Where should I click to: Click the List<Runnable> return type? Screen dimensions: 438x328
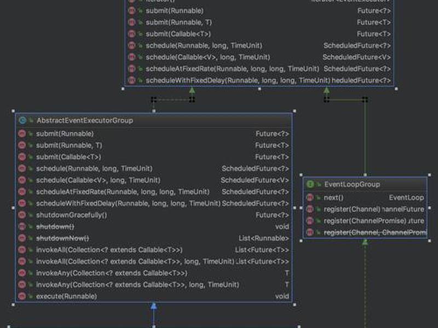pos(264,238)
